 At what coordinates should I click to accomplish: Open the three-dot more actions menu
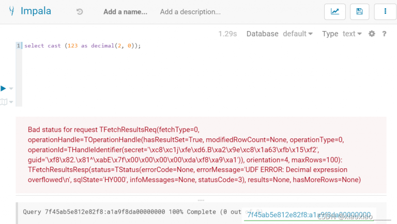point(385,12)
